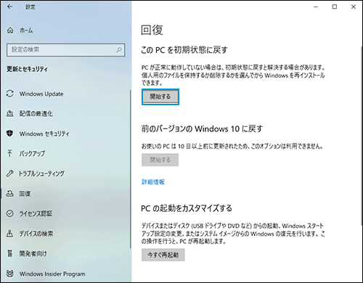This screenshot has width=363, height=283.
Task: Open 開発者向け settings
Action: pos(33,253)
